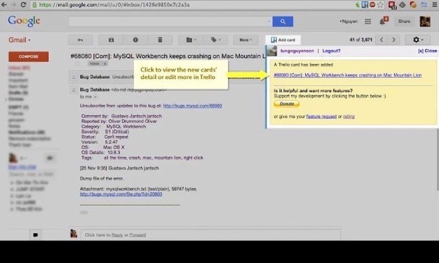439x263 pixels.
Task: Report the message as spam
Action: (x=136, y=40)
